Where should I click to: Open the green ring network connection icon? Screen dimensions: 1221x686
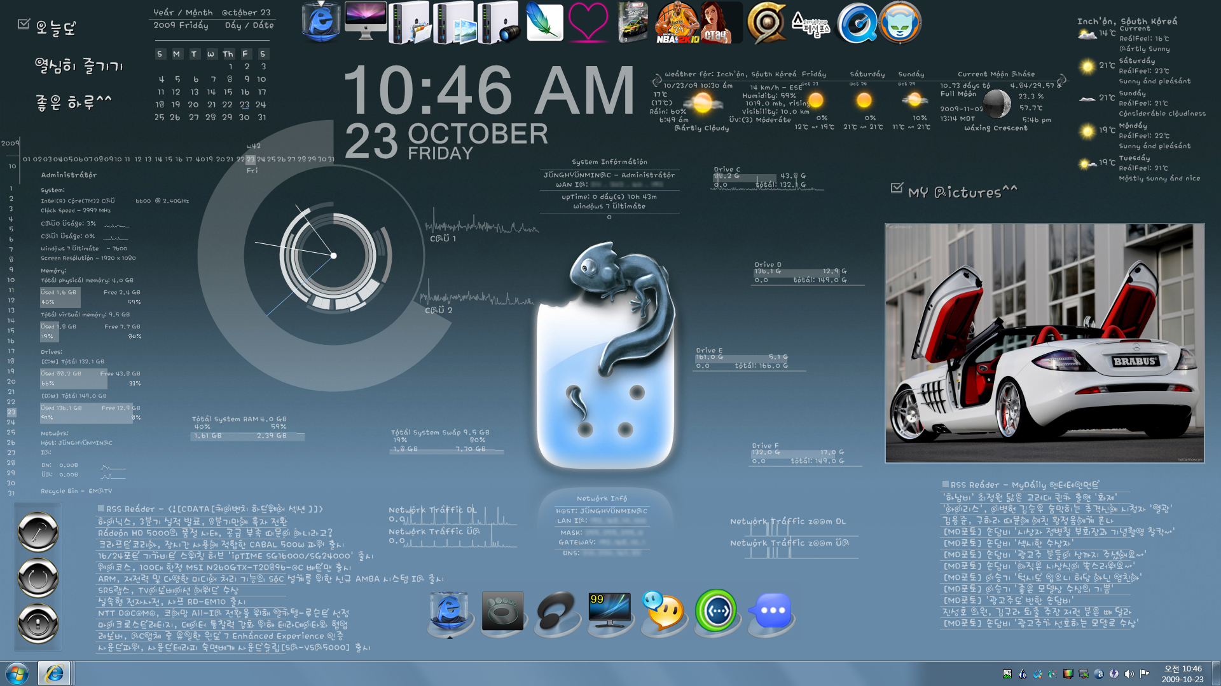(716, 610)
